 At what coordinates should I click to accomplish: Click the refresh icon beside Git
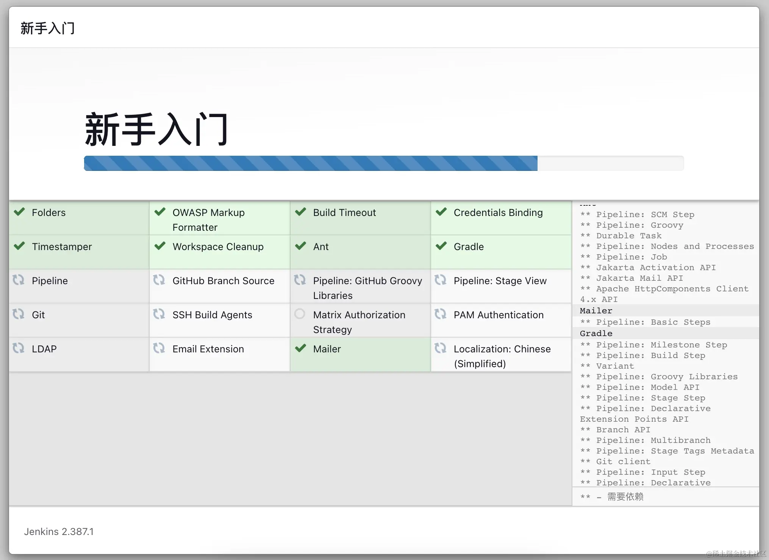(x=19, y=314)
